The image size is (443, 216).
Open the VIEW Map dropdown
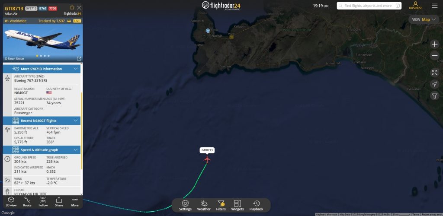click(x=423, y=19)
